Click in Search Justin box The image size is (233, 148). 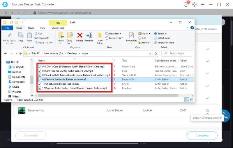pyautogui.click(x=176, y=53)
